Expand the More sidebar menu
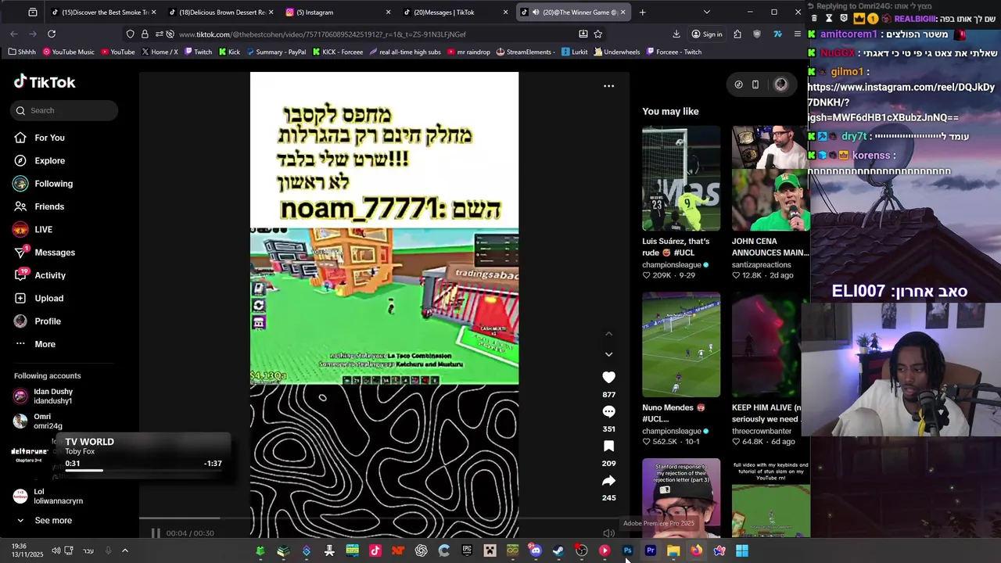The width and height of the screenshot is (1001, 563). tap(45, 344)
